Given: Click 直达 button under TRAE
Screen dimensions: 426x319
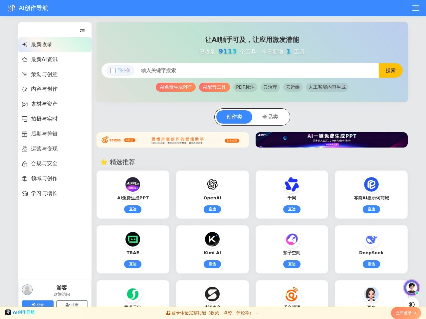Looking at the screenshot, I should 133,264.
